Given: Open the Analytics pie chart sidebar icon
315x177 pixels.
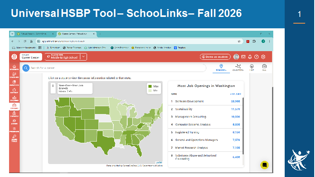Looking at the screenshot, I should [x=14, y=83].
